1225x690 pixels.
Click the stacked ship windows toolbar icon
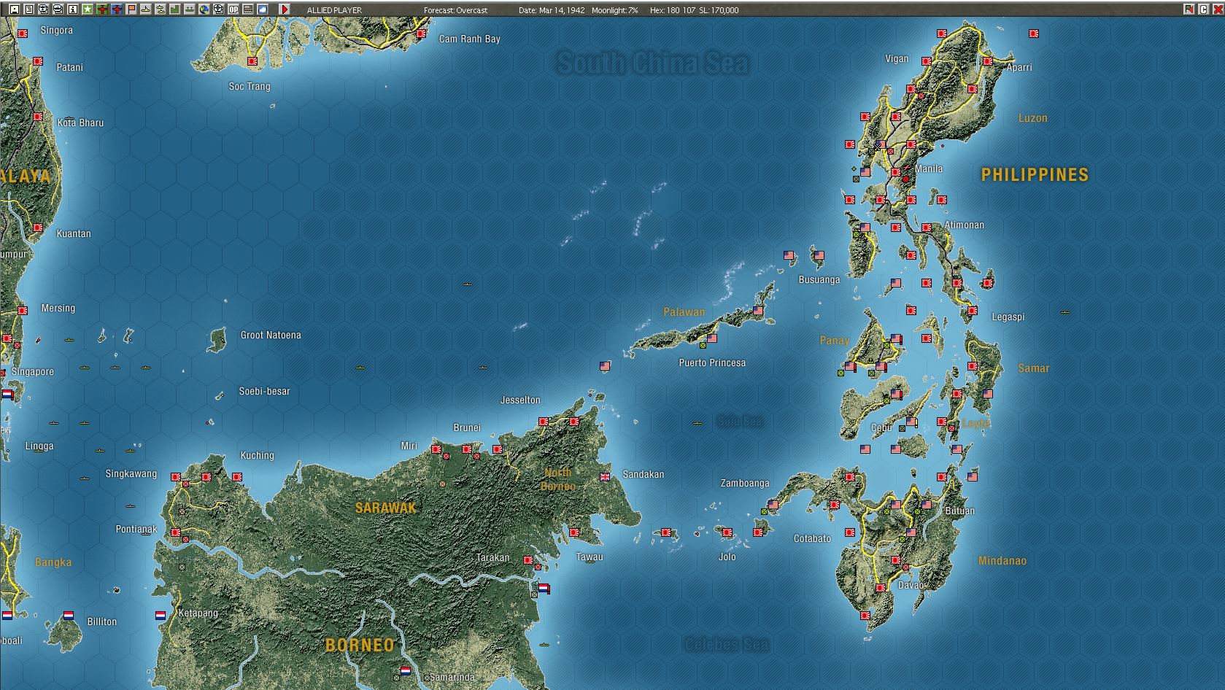58,9
